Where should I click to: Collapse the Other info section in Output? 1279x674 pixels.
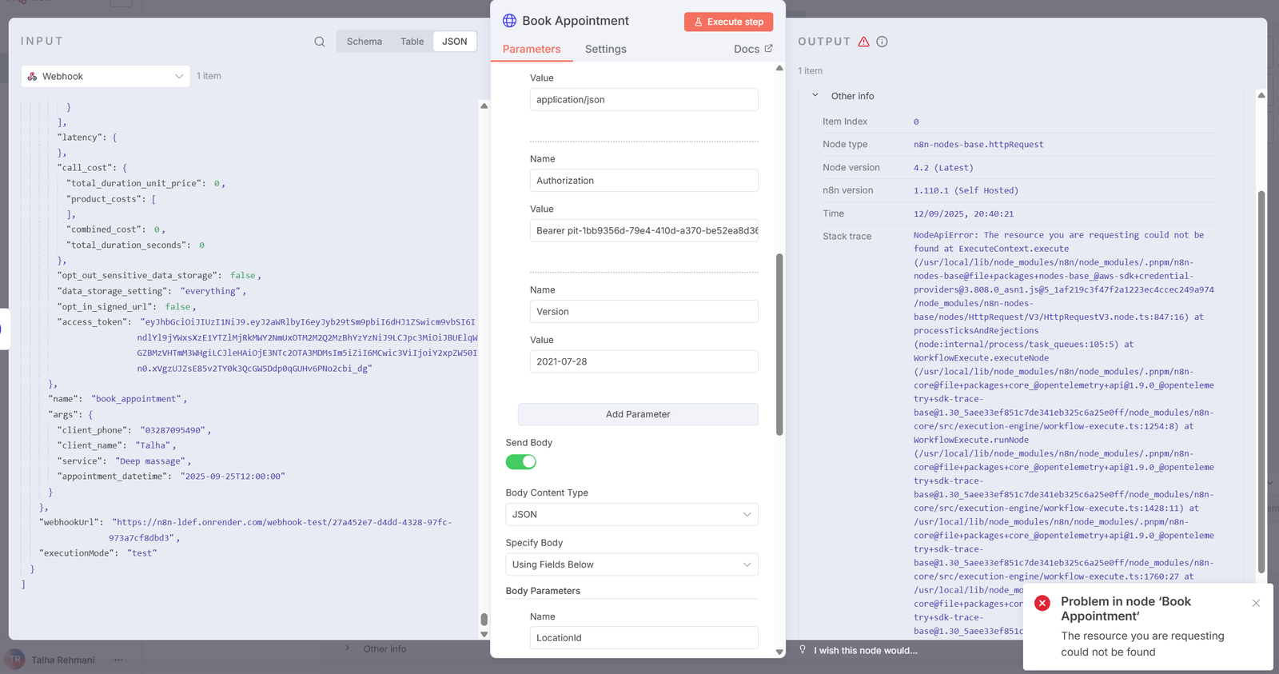click(815, 96)
